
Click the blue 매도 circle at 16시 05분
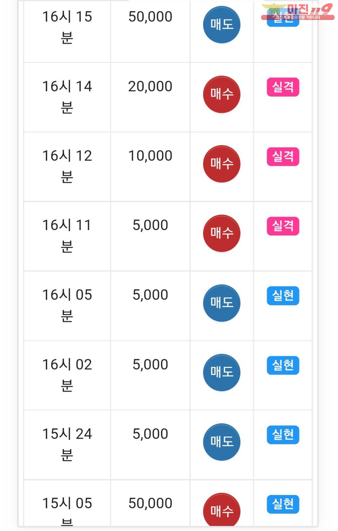(x=222, y=303)
